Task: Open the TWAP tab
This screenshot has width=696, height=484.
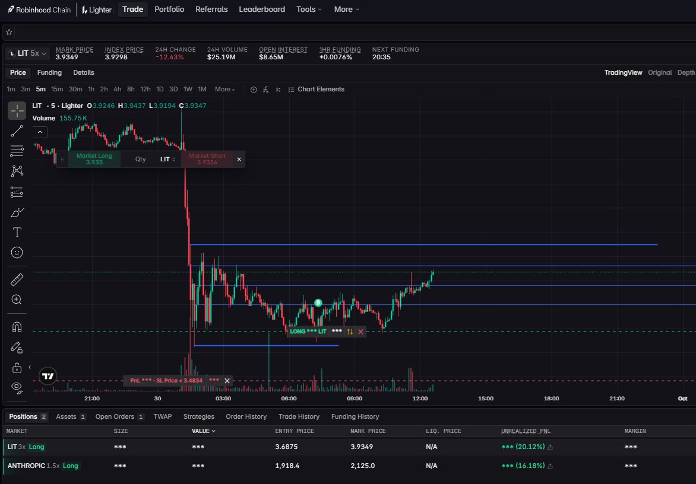Action: click(163, 416)
